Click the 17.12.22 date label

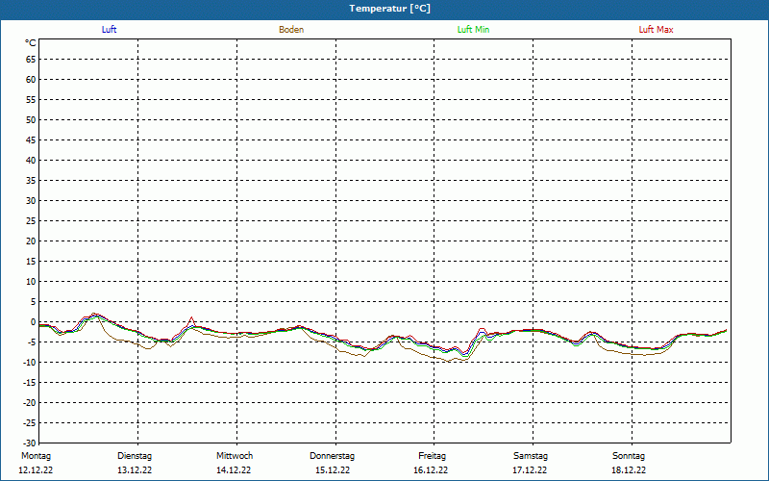pyautogui.click(x=530, y=470)
